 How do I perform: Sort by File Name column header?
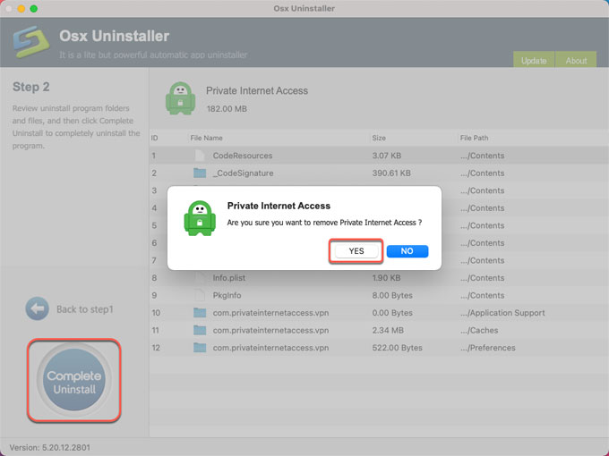pos(207,139)
